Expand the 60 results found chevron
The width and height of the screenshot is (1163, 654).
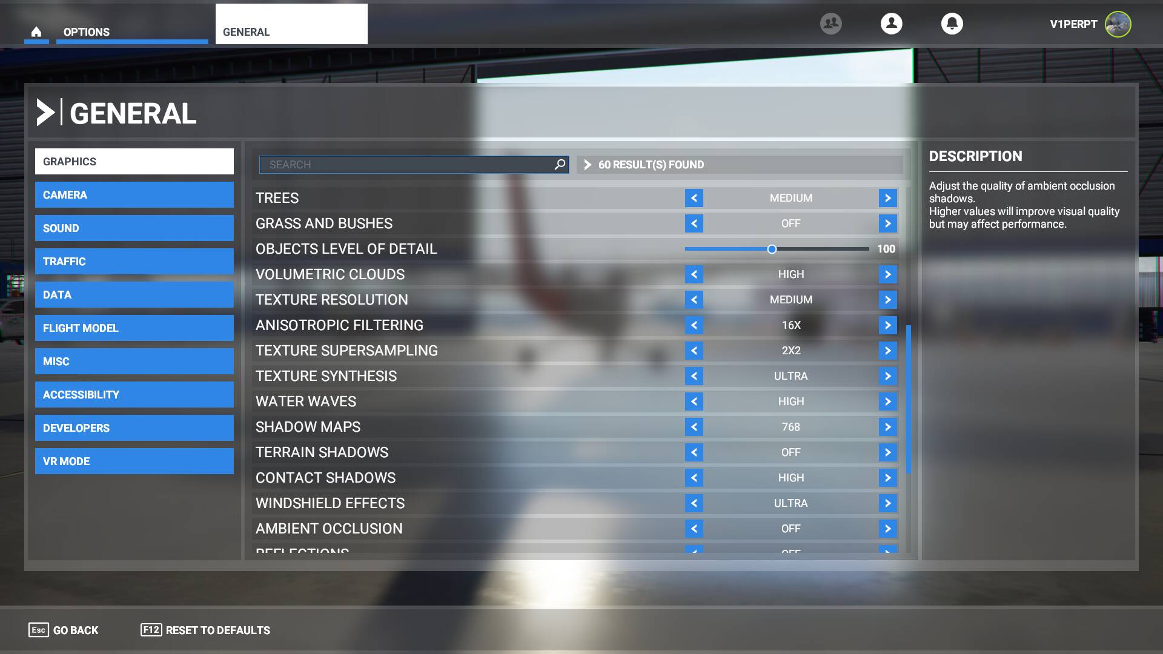click(587, 165)
